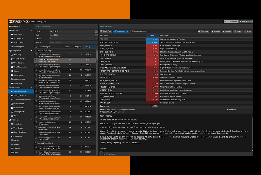Collapse the Configuration section arrow
This screenshot has width=261, height=175.
point(32,51)
